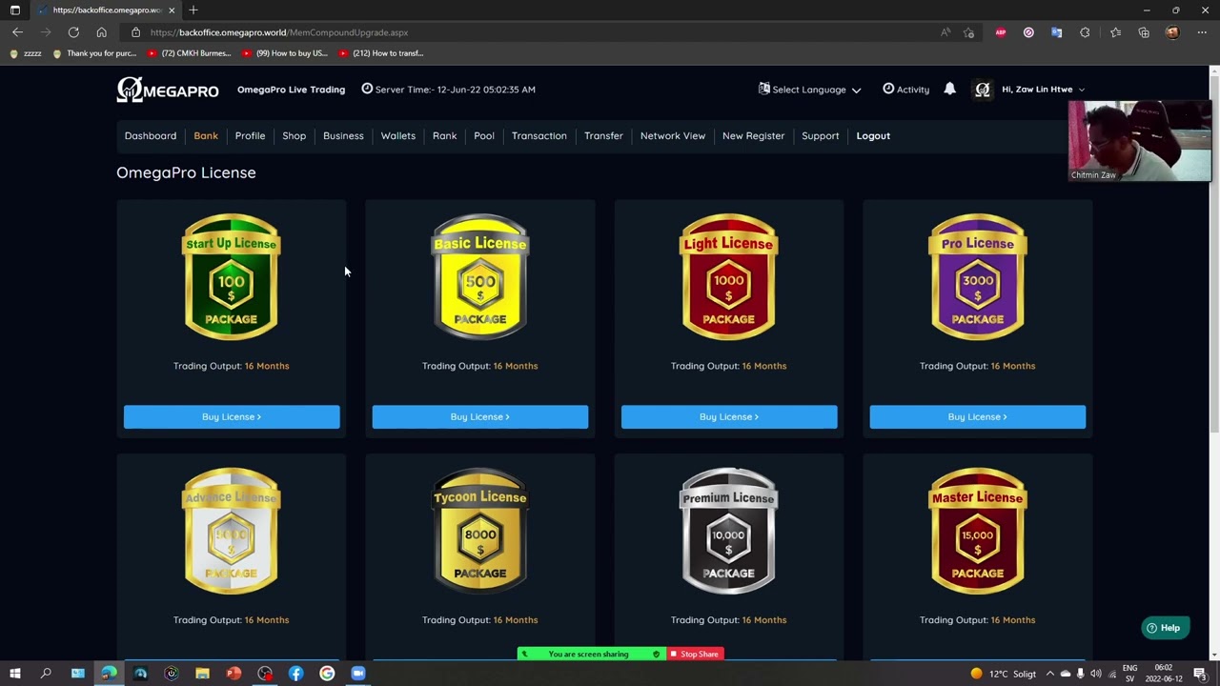Click the Advance License badge
This screenshot has height=686, width=1220.
click(232, 531)
